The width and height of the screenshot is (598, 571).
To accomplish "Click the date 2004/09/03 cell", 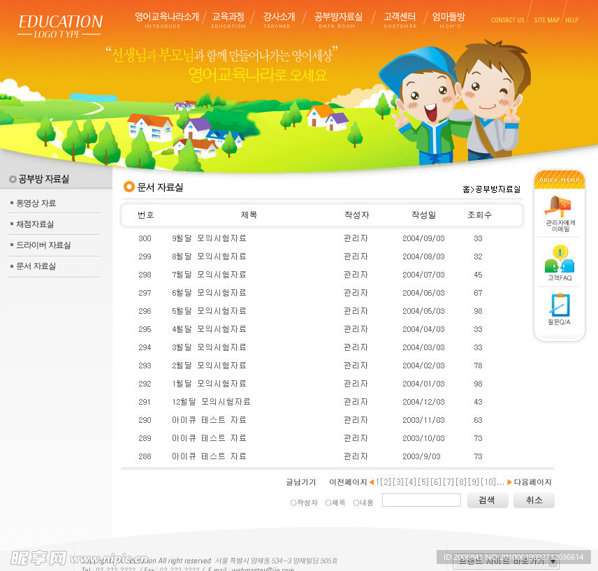I will 423,238.
